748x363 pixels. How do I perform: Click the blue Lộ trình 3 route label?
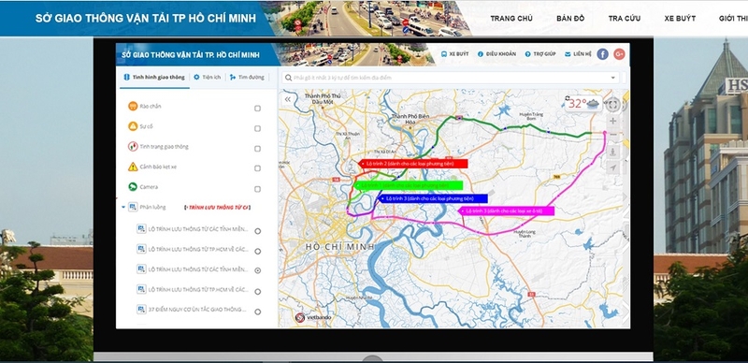(433, 198)
